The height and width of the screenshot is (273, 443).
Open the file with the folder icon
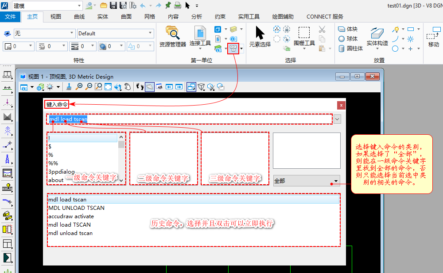click(104, 5)
